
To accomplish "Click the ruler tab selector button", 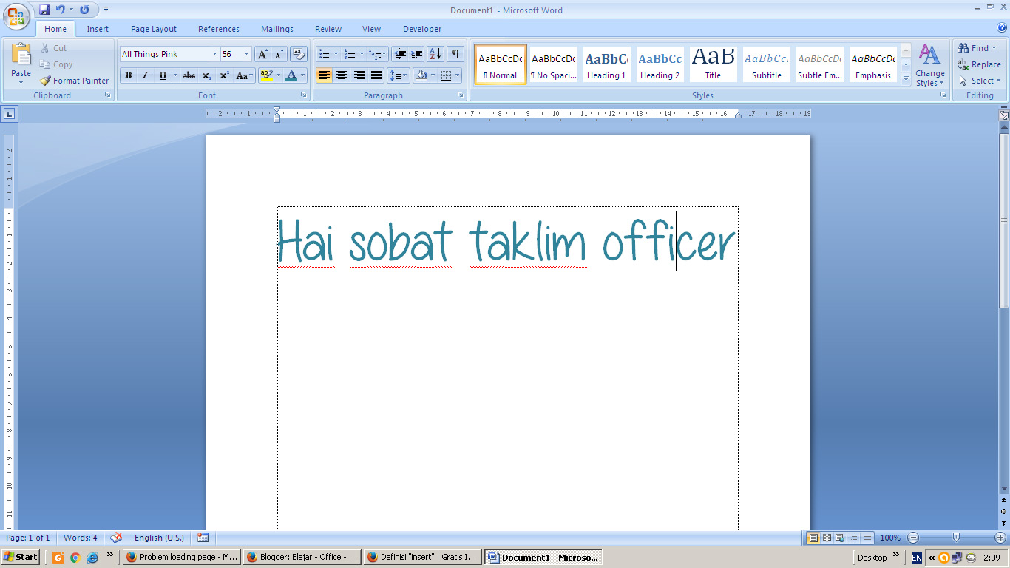I will click(9, 114).
